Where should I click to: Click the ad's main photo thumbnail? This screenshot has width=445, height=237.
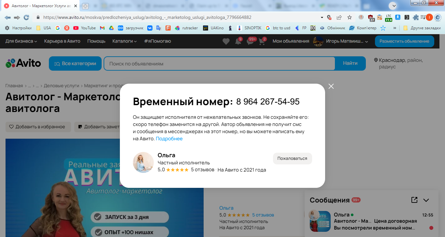pyautogui.click(x=104, y=188)
